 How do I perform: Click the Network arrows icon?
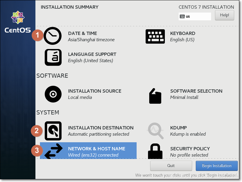click(x=53, y=151)
